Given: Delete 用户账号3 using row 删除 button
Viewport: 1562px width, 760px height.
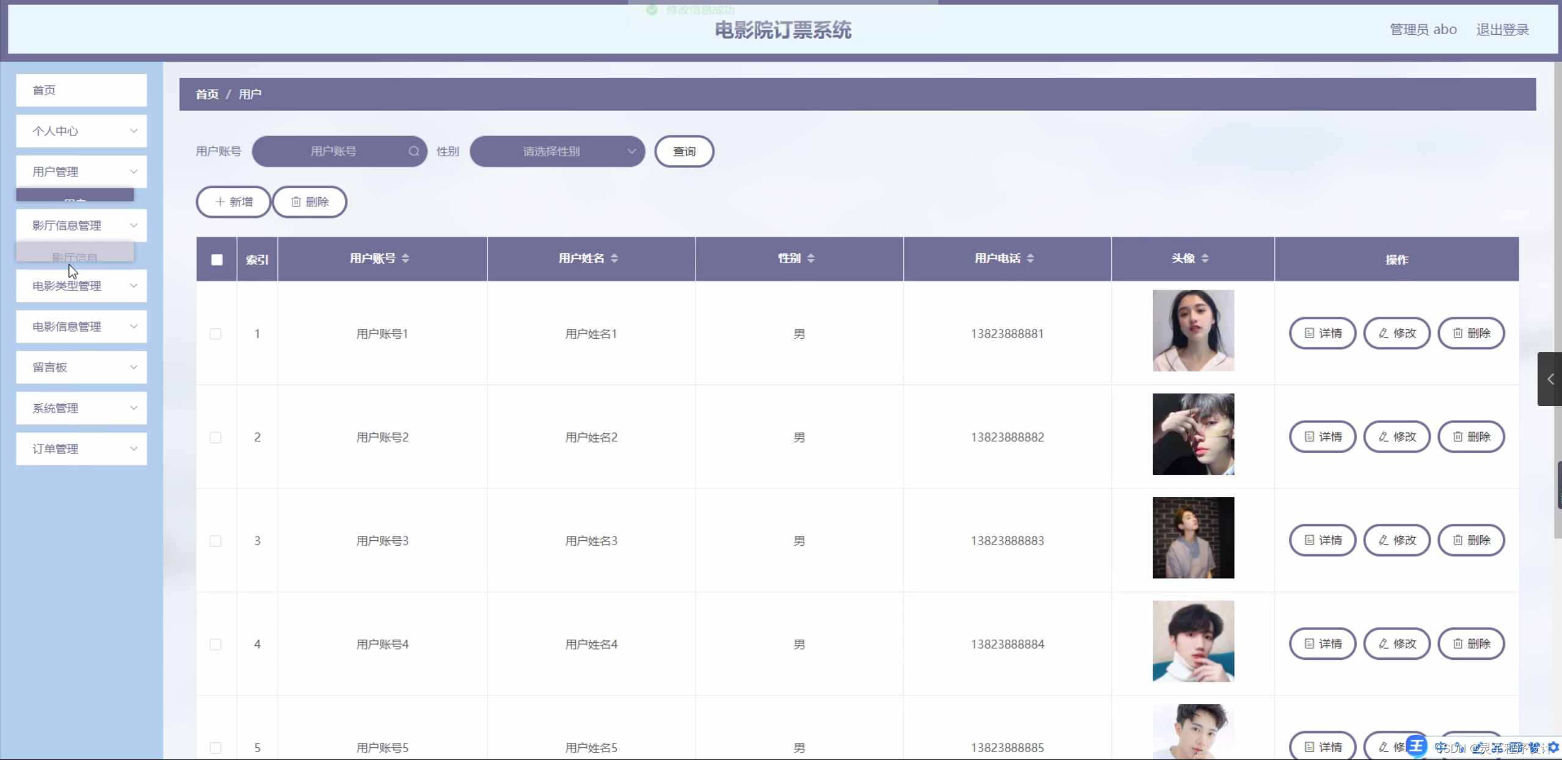Looking at the screenshot, I should pyautogui.click(x=1472, y=540).
